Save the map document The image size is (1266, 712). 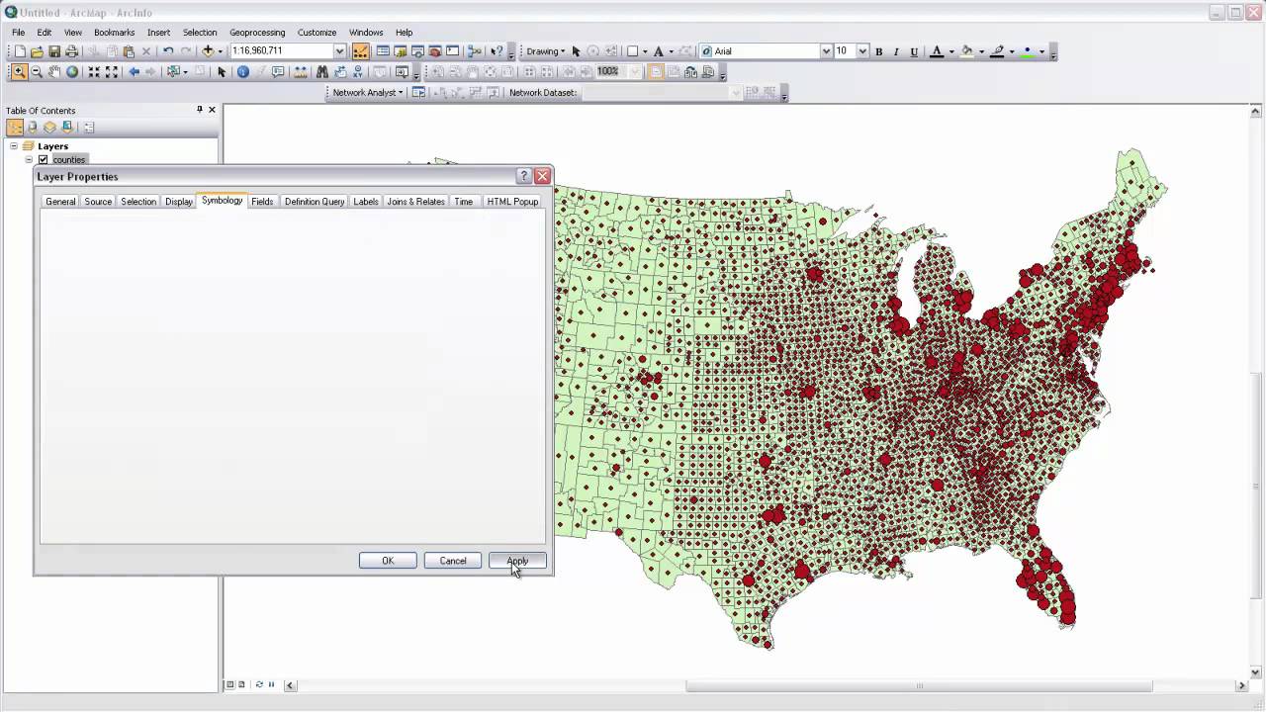tap(54, 51)
